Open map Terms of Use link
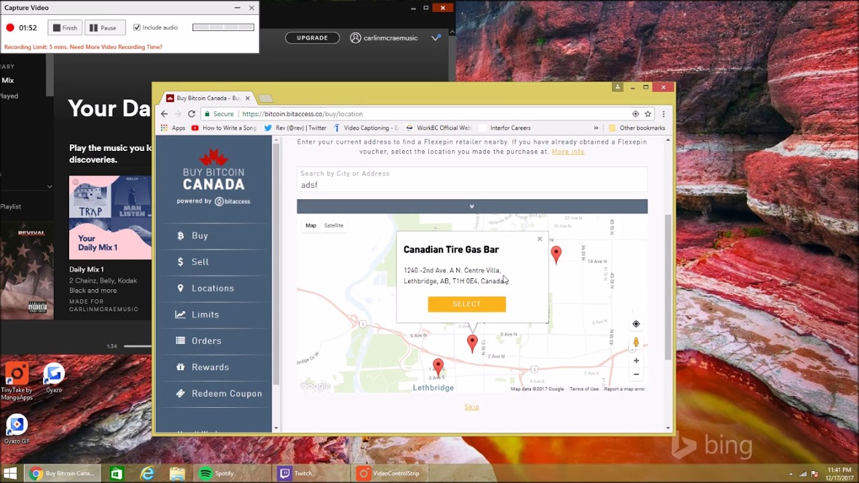 (x=584, y=389)
